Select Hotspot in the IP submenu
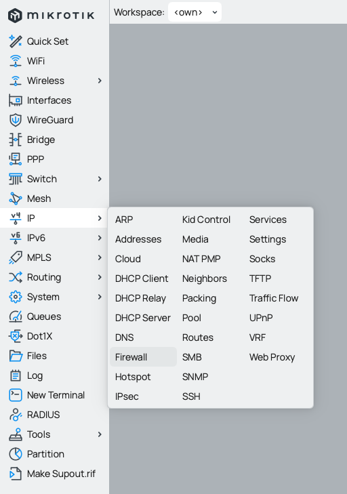347x494 pixels. (x=133, y=377)
